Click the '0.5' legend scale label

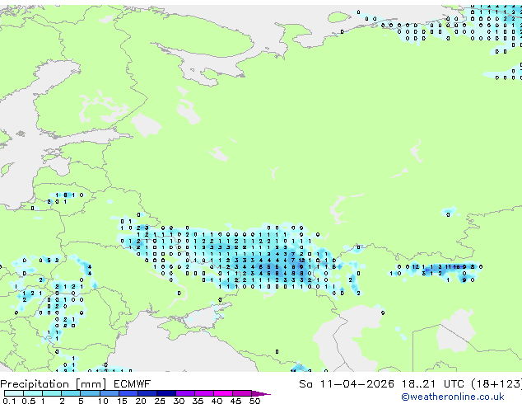coord(29,401)
